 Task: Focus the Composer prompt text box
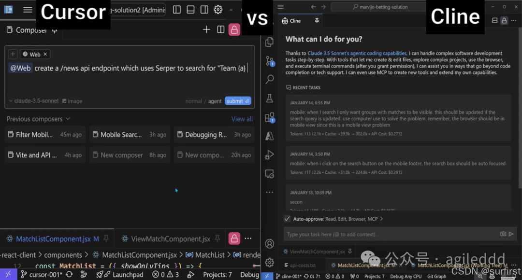[x=130, y=77]
